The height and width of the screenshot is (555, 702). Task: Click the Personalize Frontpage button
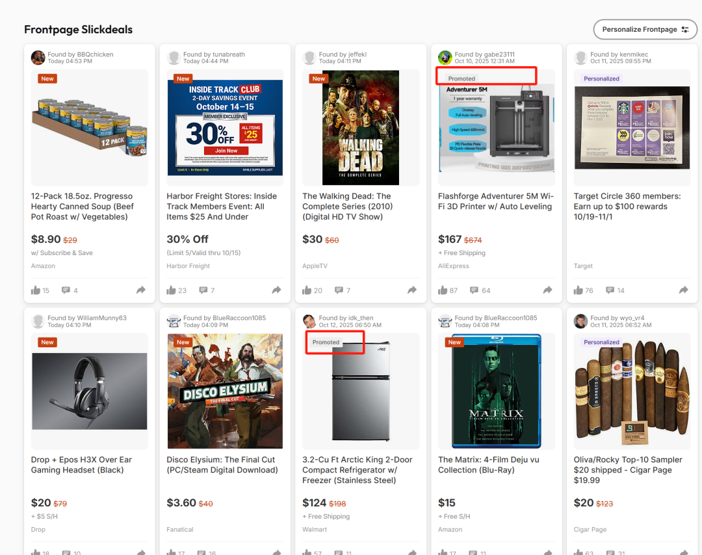(645, 29)
